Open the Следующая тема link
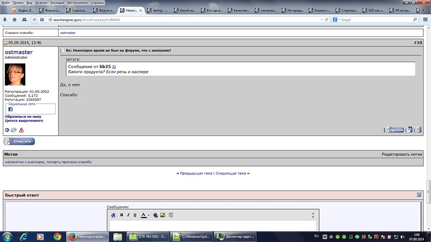 (231, 173)
